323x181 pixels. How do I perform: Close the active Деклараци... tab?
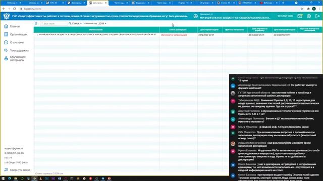(105, 3)
